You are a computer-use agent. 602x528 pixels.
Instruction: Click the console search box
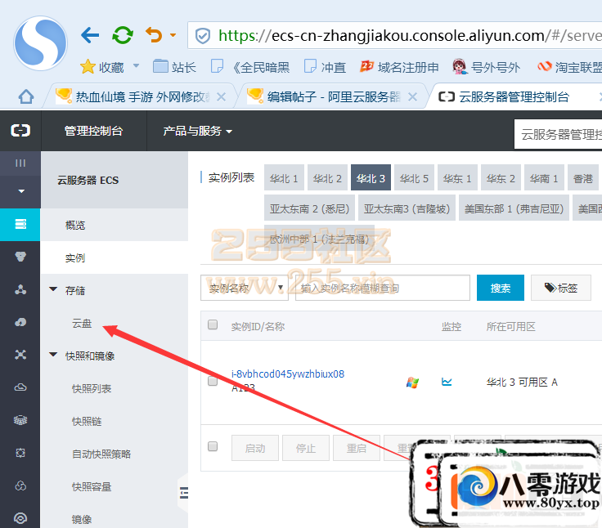(558, 134)
